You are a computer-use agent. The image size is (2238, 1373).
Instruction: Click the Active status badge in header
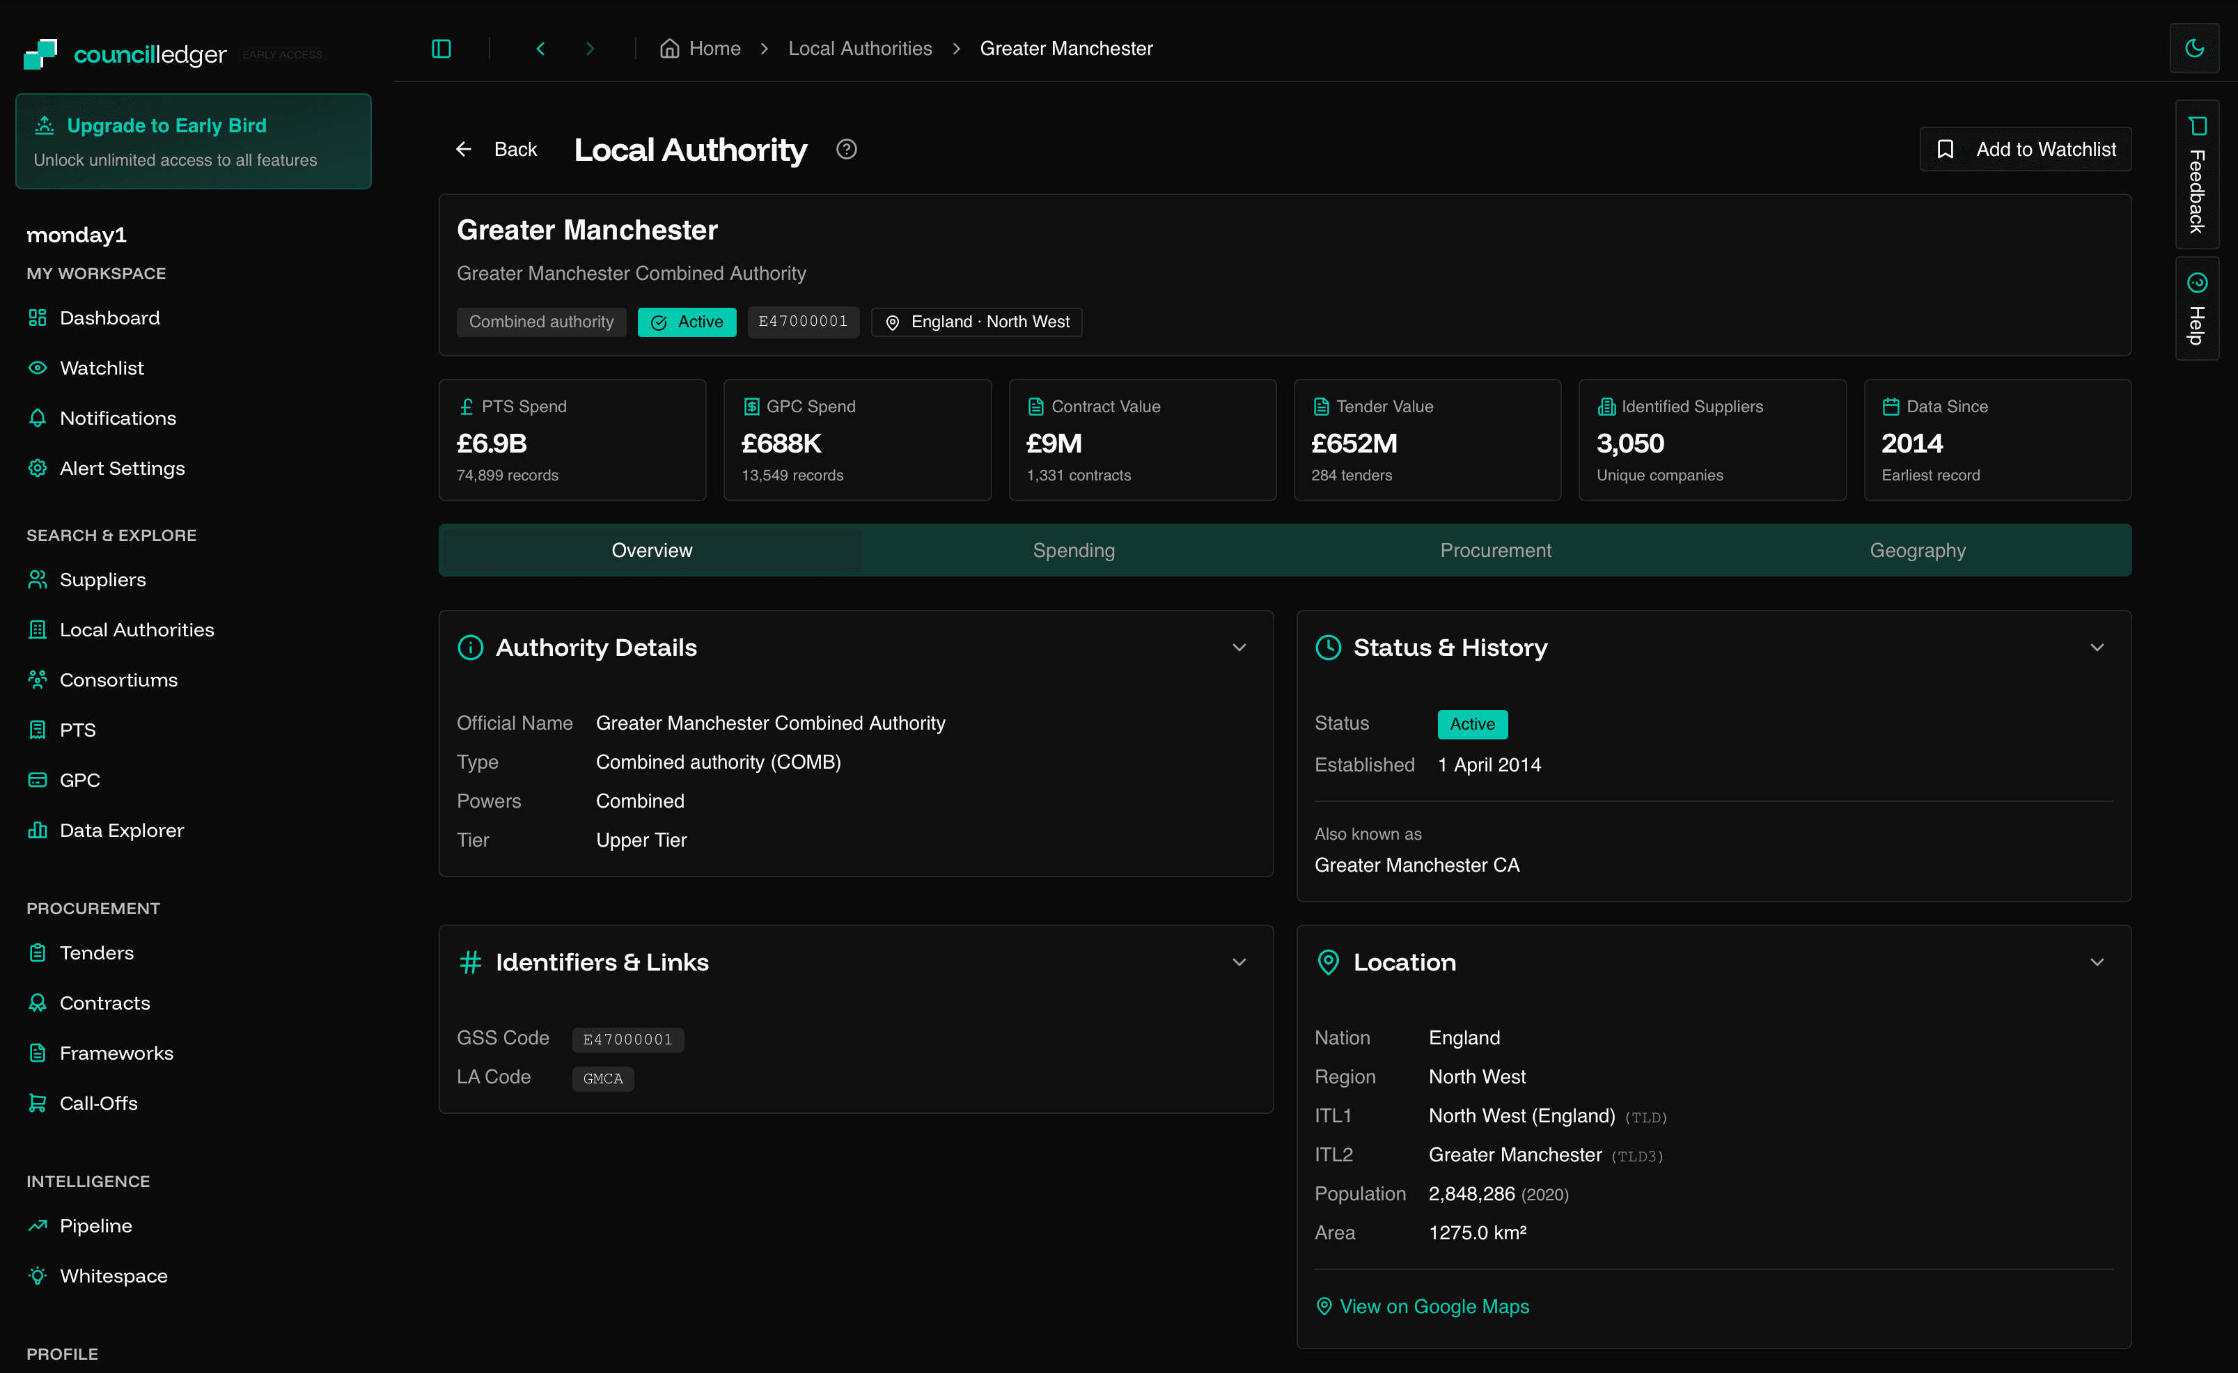687,322
